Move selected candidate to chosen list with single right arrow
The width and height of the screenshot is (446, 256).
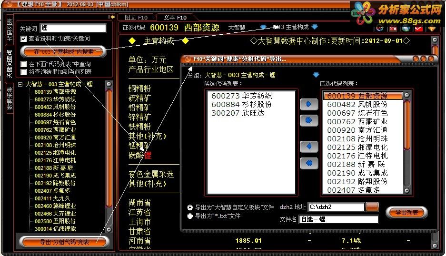point(309,104)
